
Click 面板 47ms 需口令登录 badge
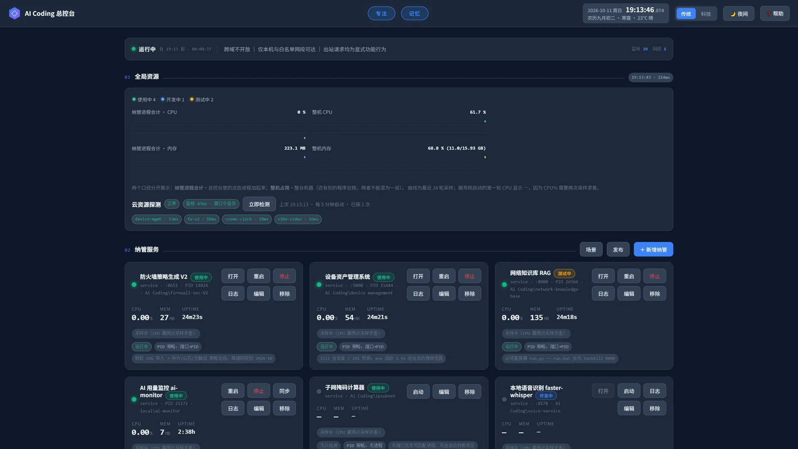(211, 204)
